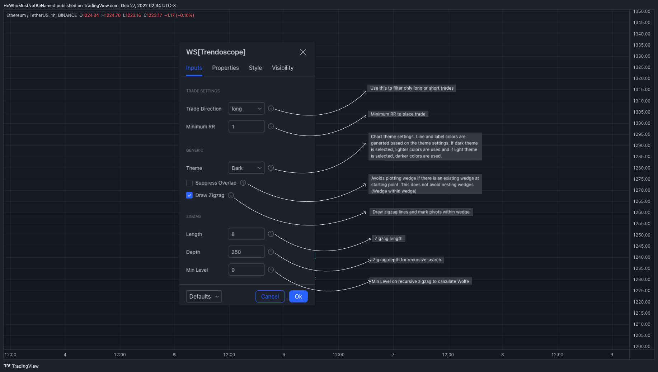Click info icon next to Depth field
This screenshot has height=372, width=658.
coord(271,252)
